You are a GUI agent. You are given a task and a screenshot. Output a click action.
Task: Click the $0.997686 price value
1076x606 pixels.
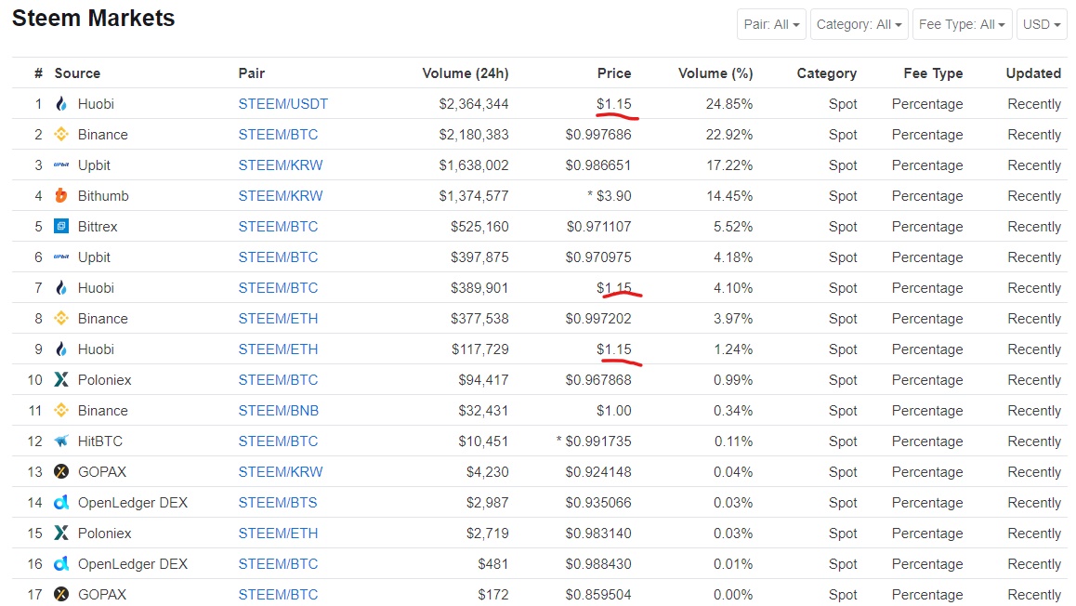598,135
